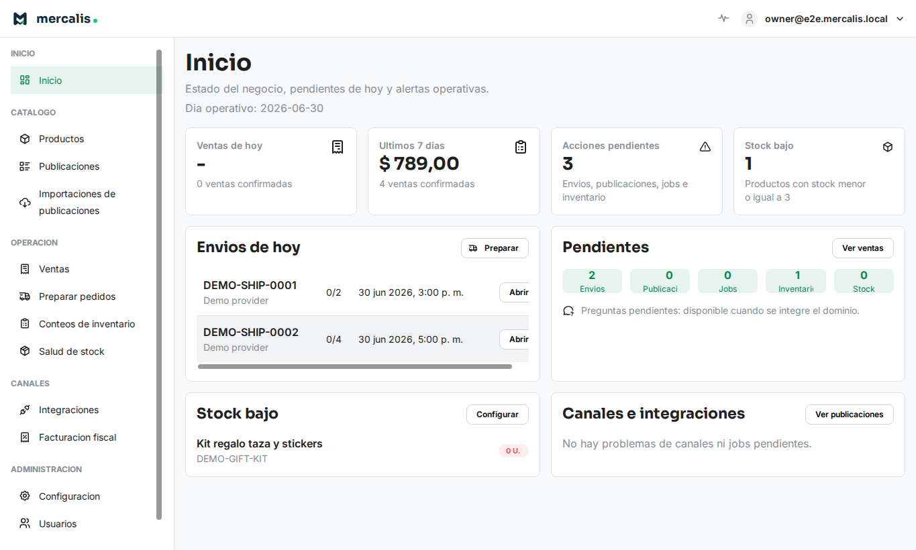Image resolution: width=916 pixels, height=550 pixels.
Task: Click the Importaciones cloud download icon
Action: click(x=25, y=203)
